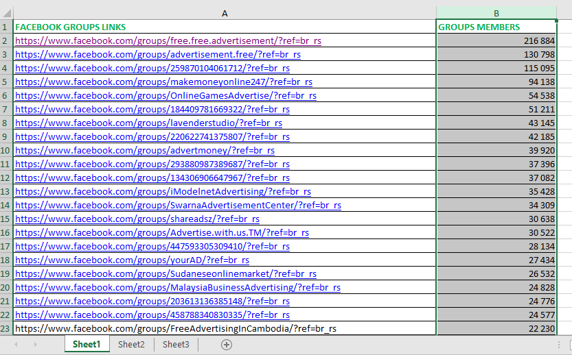This screenshot has width=572, height=355.
Task: Select column B header
Action: coord(496,14)
